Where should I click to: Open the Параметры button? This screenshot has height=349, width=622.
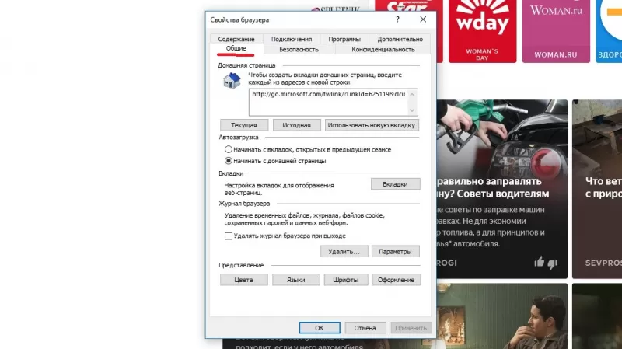396,251
